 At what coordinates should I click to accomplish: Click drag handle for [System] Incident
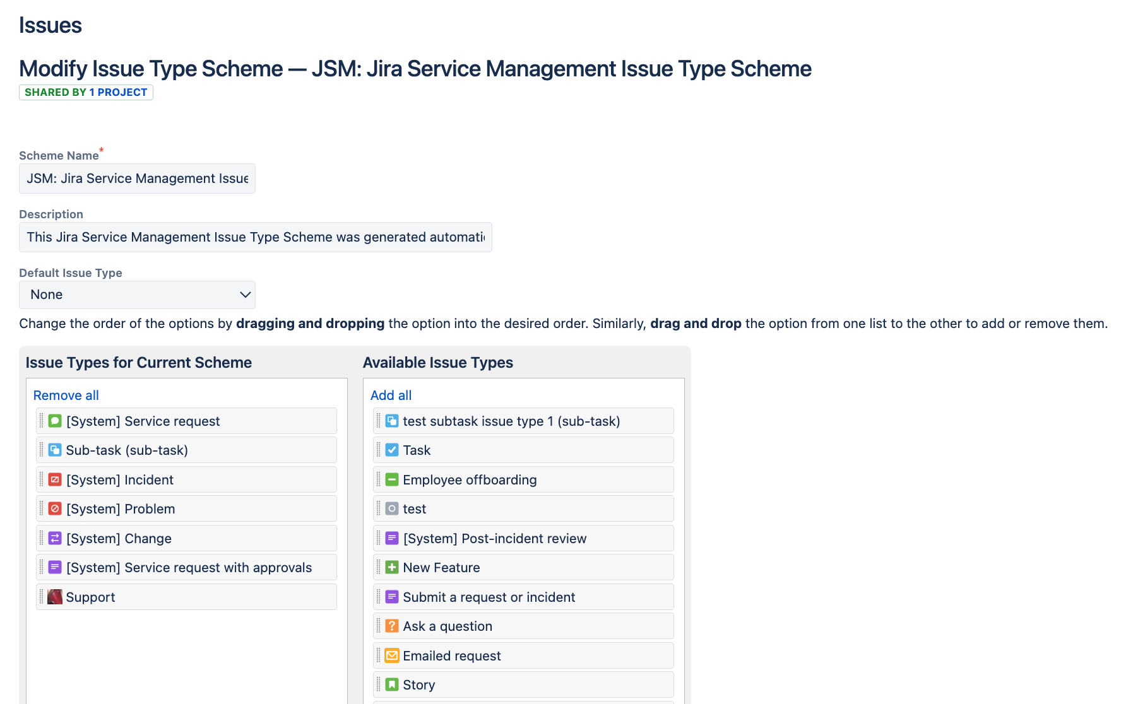tap(42, 479)
